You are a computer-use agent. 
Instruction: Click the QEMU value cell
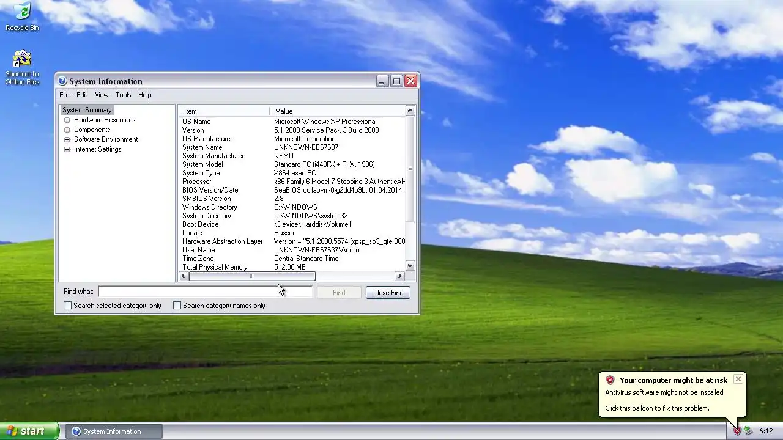point(284,156)
